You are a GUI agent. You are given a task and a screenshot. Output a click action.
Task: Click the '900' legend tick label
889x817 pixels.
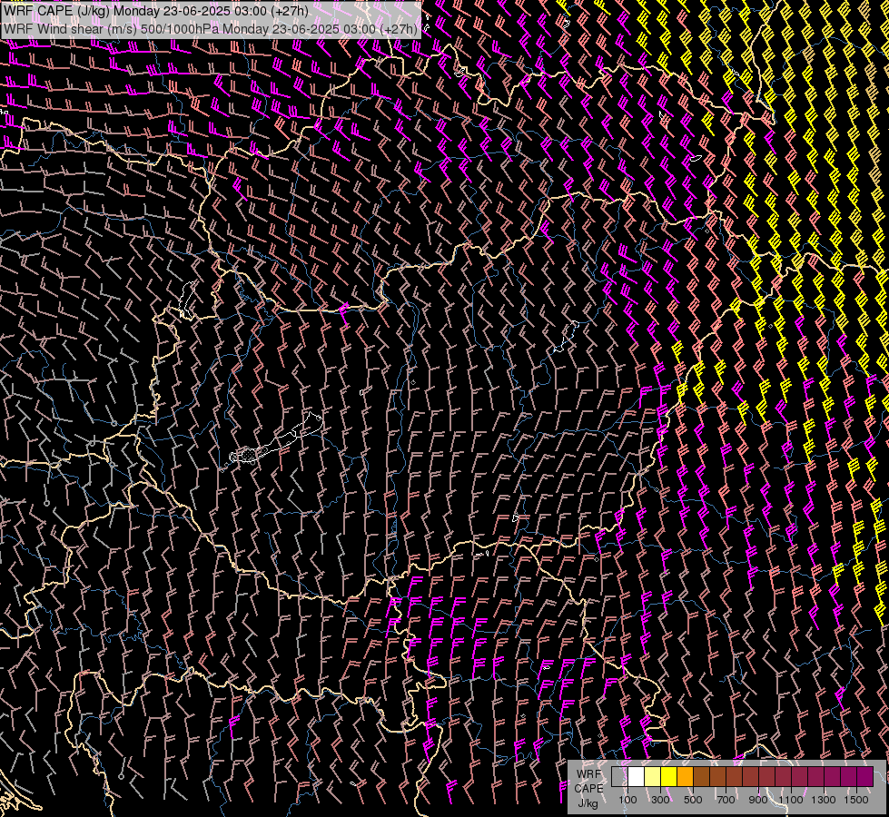(x=758, y=800)
